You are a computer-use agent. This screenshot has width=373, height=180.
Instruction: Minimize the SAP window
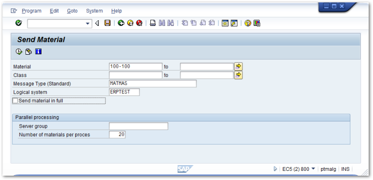pyautogui.click(x=327, y=6)
